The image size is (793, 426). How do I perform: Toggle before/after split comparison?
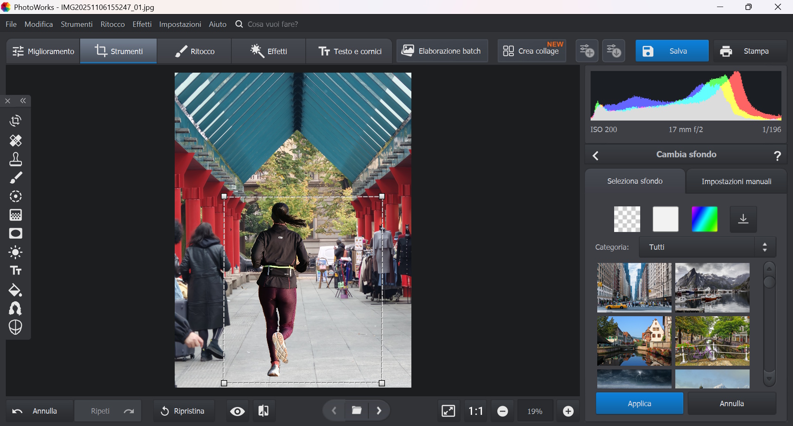[264, 411]
